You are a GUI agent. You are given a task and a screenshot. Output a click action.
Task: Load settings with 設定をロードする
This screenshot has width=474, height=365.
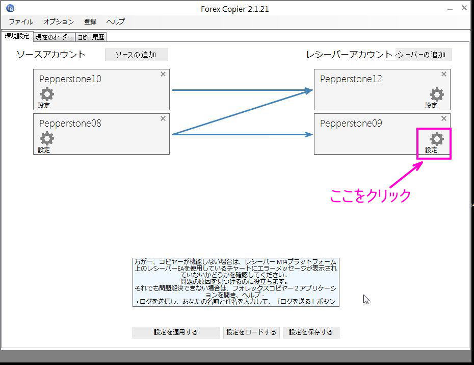pos(251,332)
